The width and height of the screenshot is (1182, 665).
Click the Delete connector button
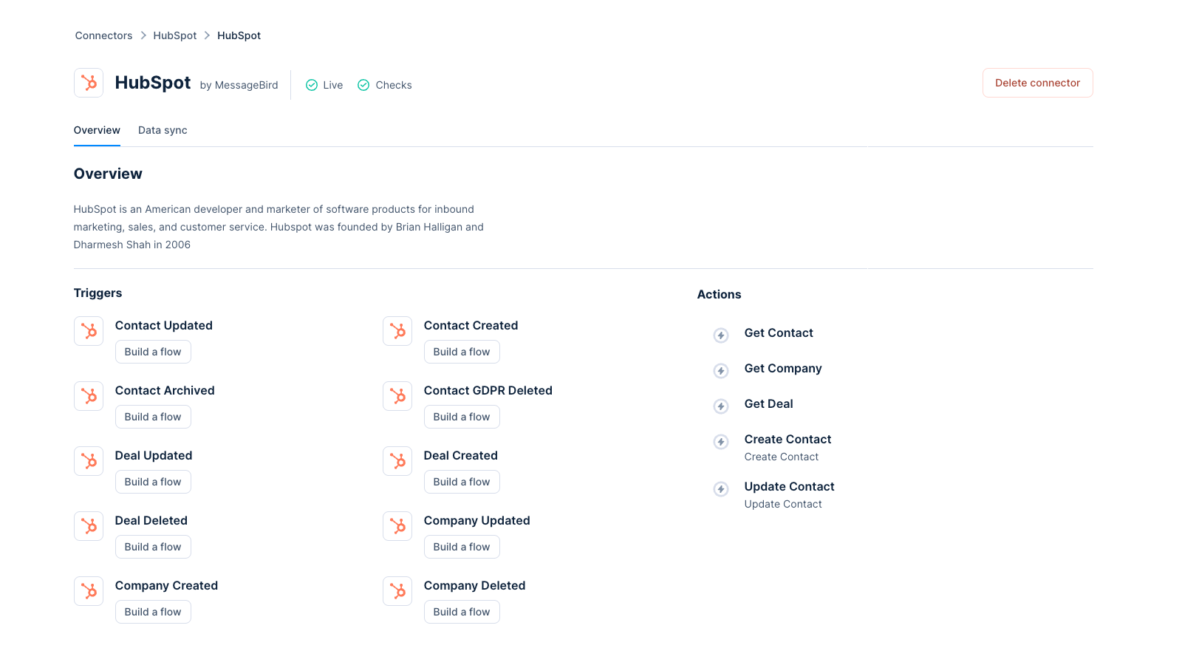tap(1037, 83)
